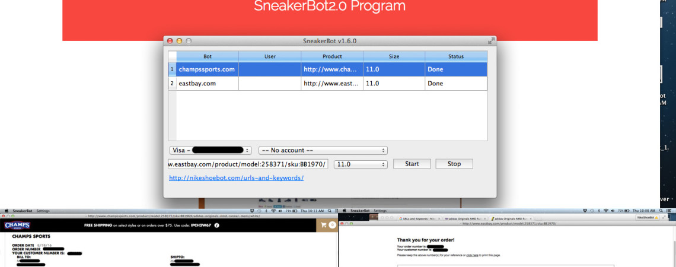676x267 pixels.
Task: Open the No account dropdown
Action: click(323, 151)
